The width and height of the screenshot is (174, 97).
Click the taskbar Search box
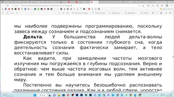(43, 95)
